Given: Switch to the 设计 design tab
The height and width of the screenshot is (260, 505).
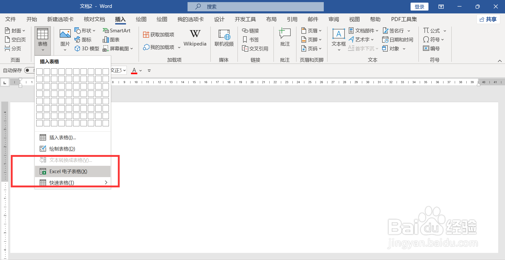Looking at the screenshot, I should pos(219,19).
